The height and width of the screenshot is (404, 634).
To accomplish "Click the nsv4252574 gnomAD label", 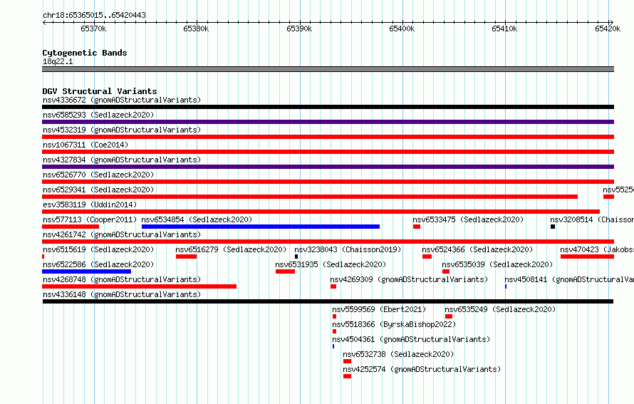I will point(422,369).
